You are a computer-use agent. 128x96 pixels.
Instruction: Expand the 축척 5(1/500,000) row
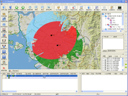click(x=103, y=62)
